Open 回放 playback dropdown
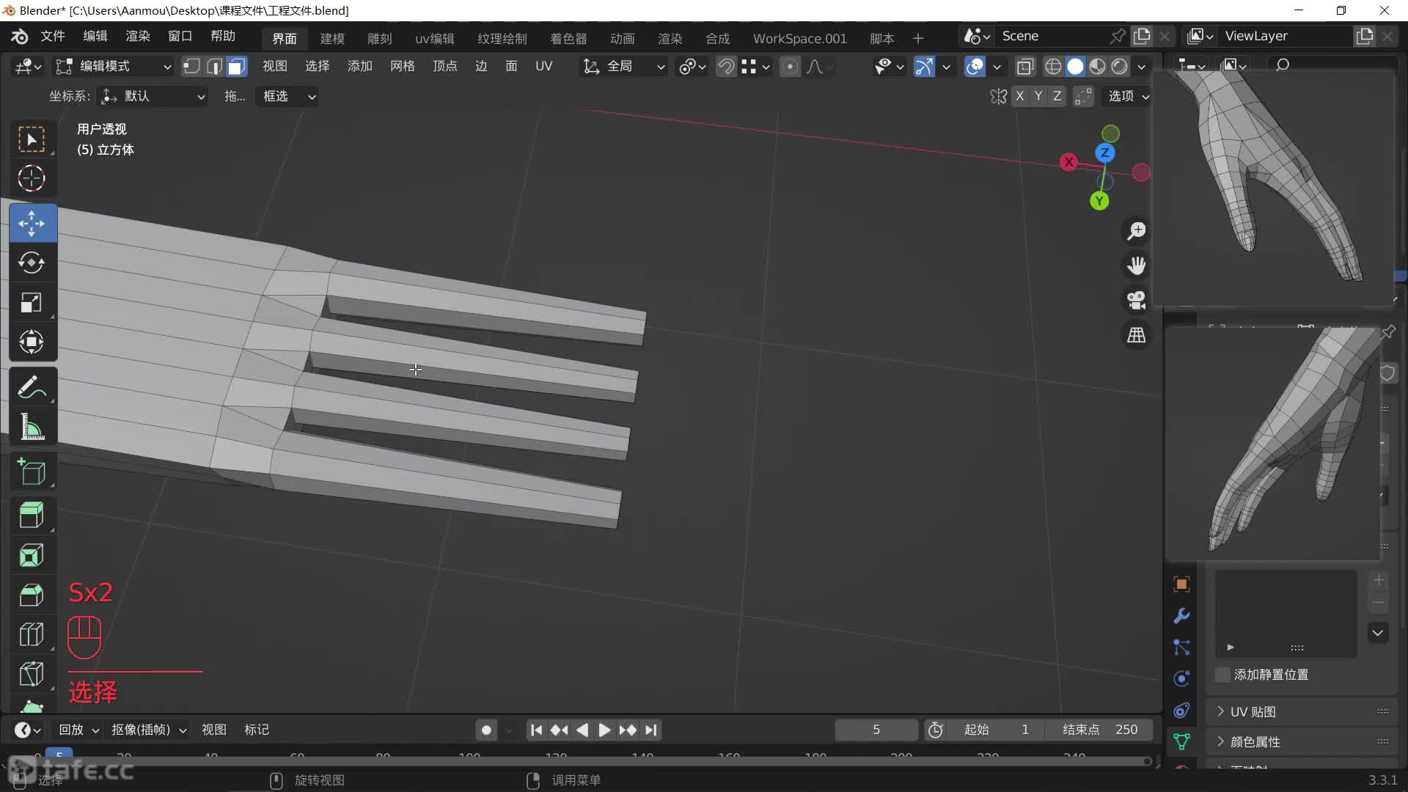The width and height of the screenshot is (1408, 792). click(78, 730)
